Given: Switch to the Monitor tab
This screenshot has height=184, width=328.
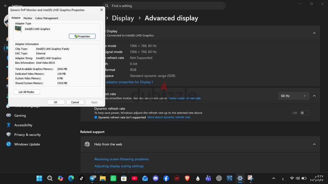Looking at the screenshot, I should 28,18.
